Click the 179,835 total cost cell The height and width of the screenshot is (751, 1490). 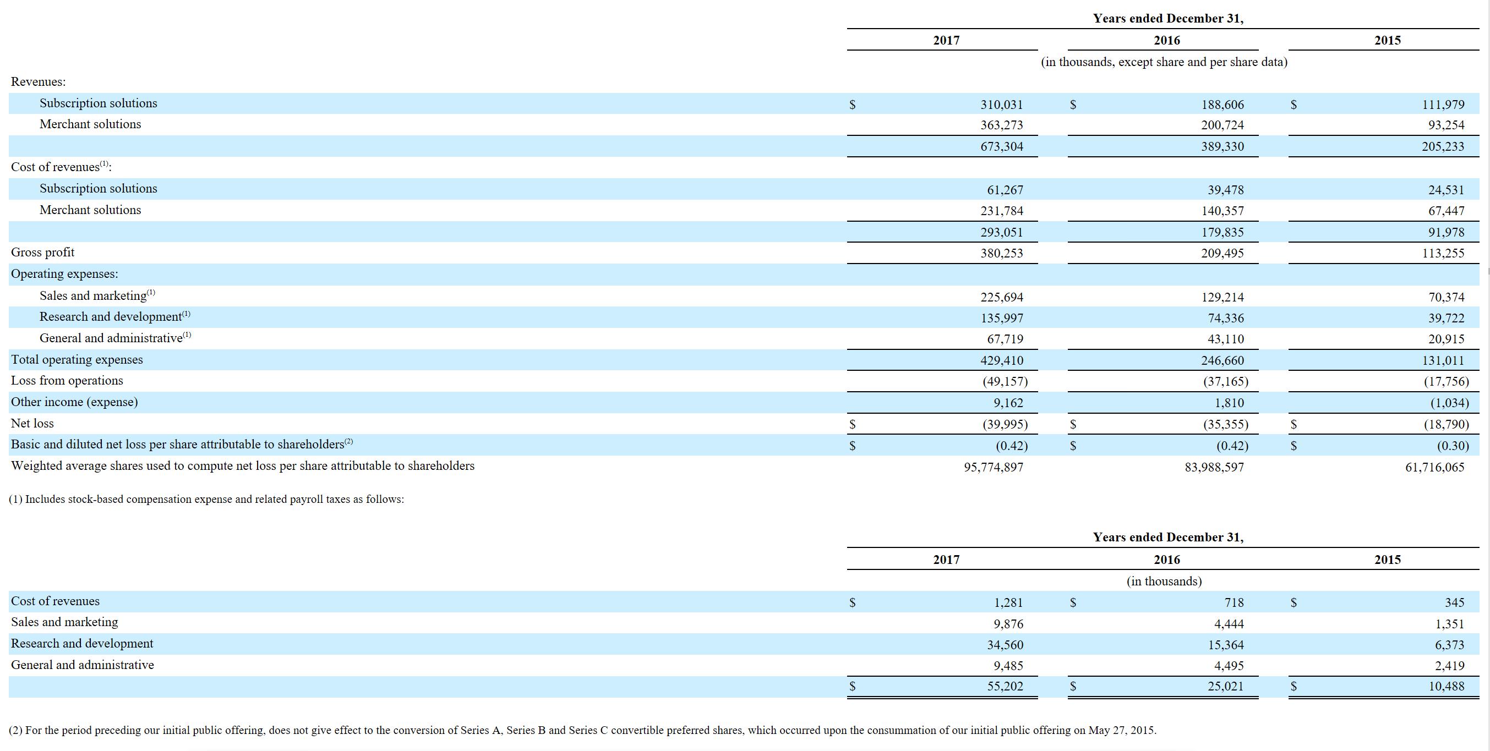coord(1222,232)
